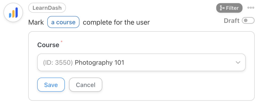Click the Draft status label
The height and width of the screenshot is (104, 259).
(x=232, y=21)
